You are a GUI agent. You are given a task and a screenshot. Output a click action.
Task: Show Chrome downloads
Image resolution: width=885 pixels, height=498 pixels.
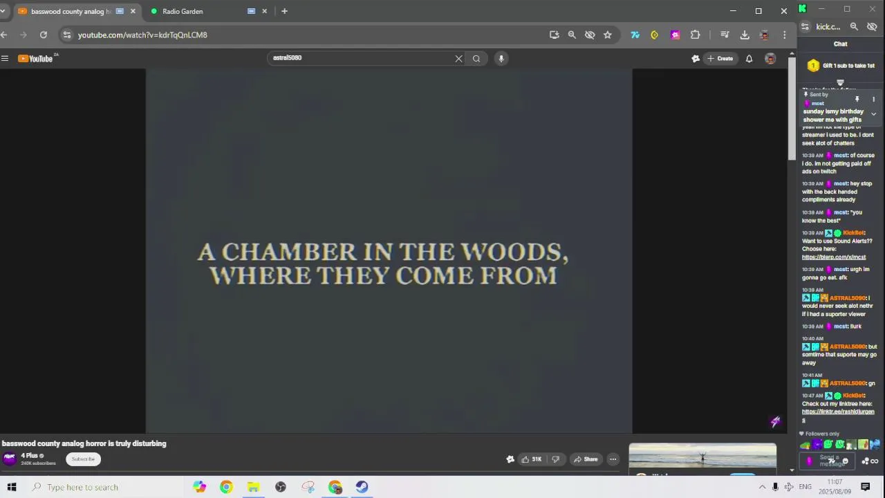click(x=745, y=35)
